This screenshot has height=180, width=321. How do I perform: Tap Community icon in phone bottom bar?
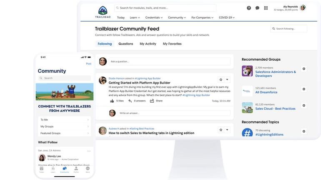click(x=65, y=169)
